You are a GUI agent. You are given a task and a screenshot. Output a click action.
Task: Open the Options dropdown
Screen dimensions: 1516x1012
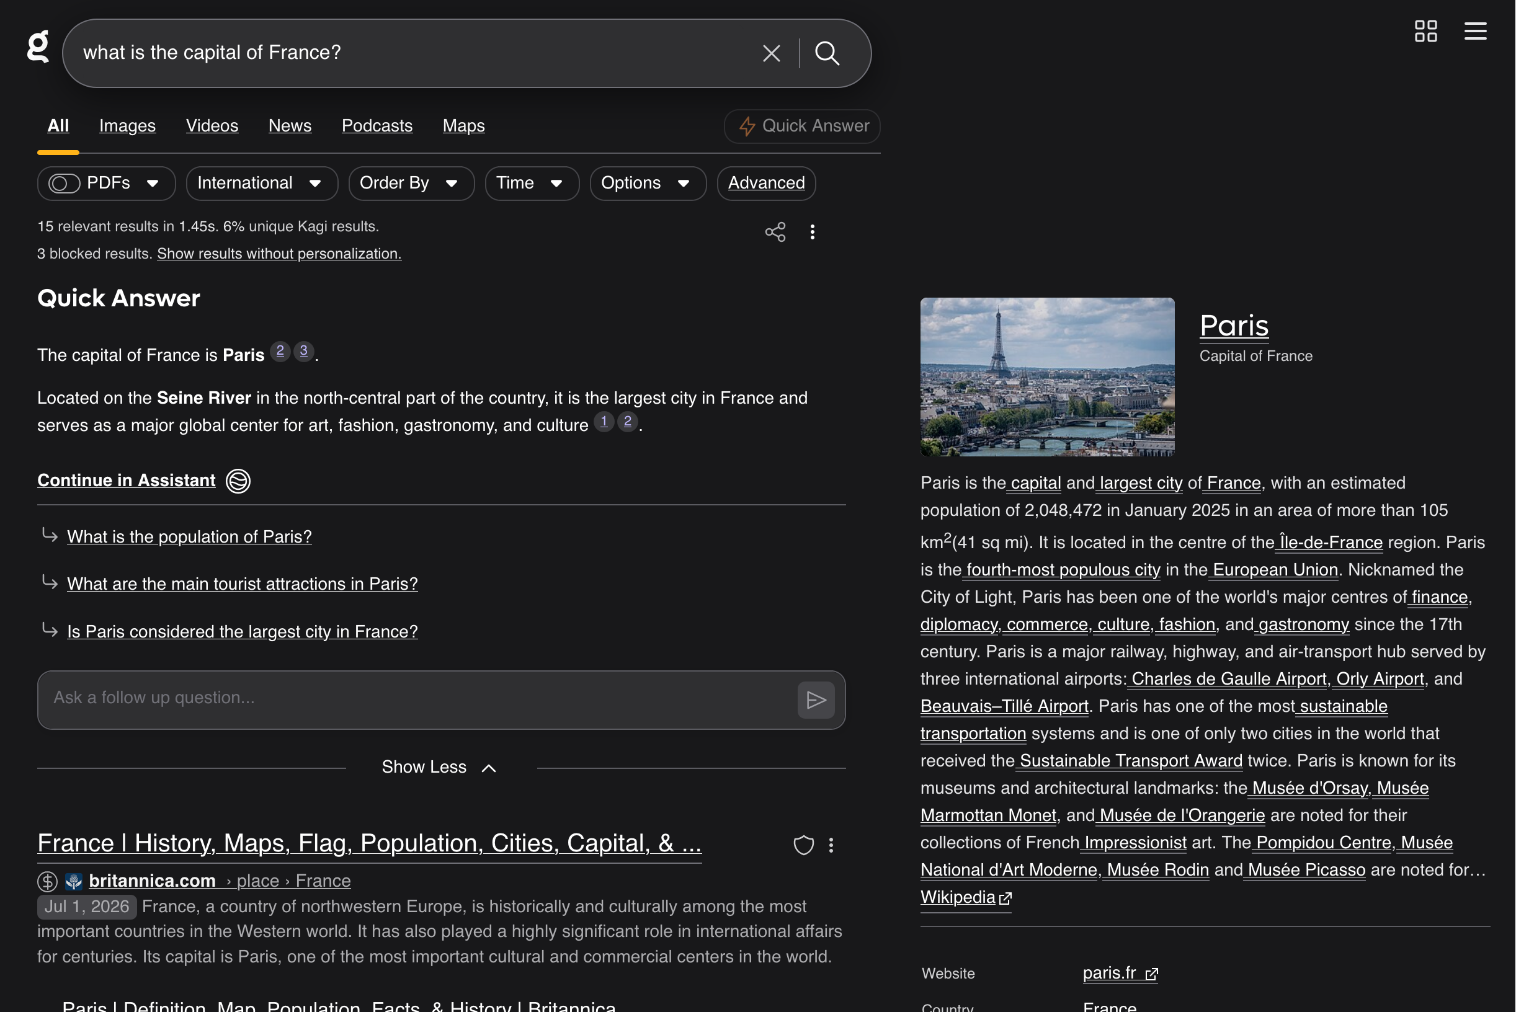[x=648, y=184]
